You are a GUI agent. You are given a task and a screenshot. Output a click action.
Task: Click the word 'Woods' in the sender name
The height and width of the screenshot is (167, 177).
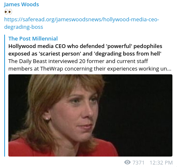(x=30, y=5)
